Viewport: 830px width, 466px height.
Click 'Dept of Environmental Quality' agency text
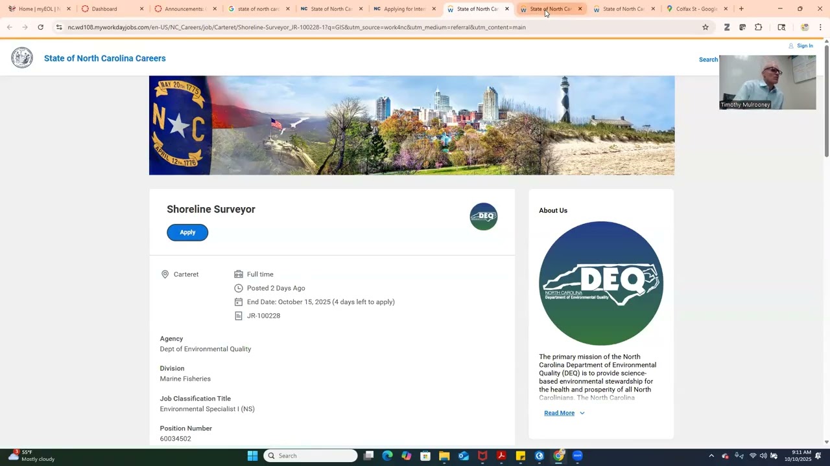pyautogui.click(x=206, y=349)
